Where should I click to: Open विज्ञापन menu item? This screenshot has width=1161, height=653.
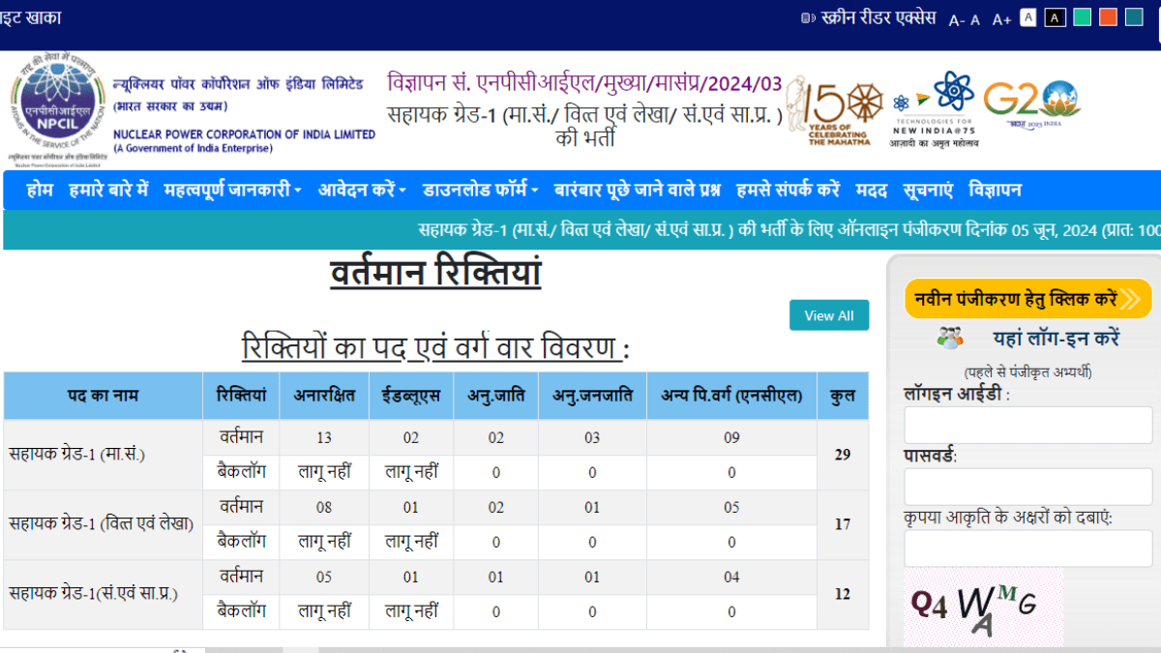(995, 190)
